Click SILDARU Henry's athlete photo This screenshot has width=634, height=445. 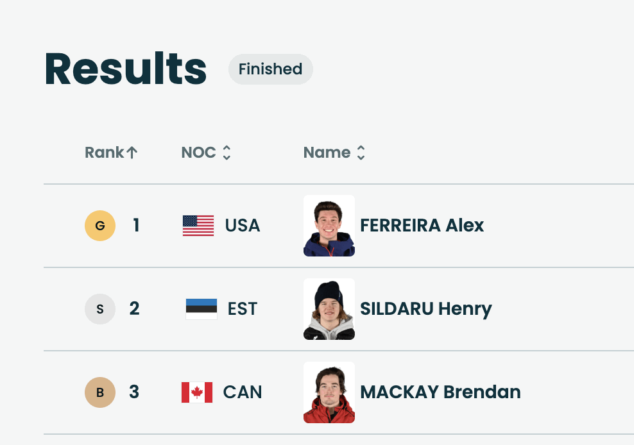coord(329,309)
